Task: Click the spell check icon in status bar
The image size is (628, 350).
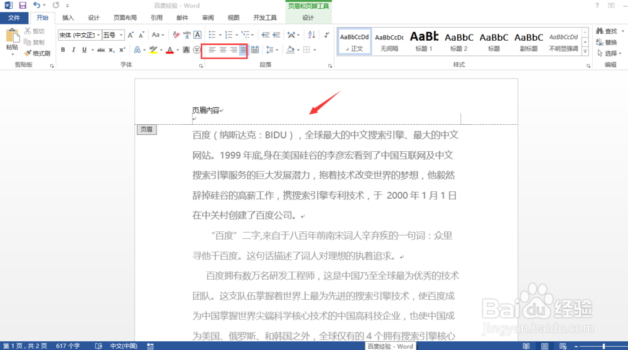Action: coord(99,346)
